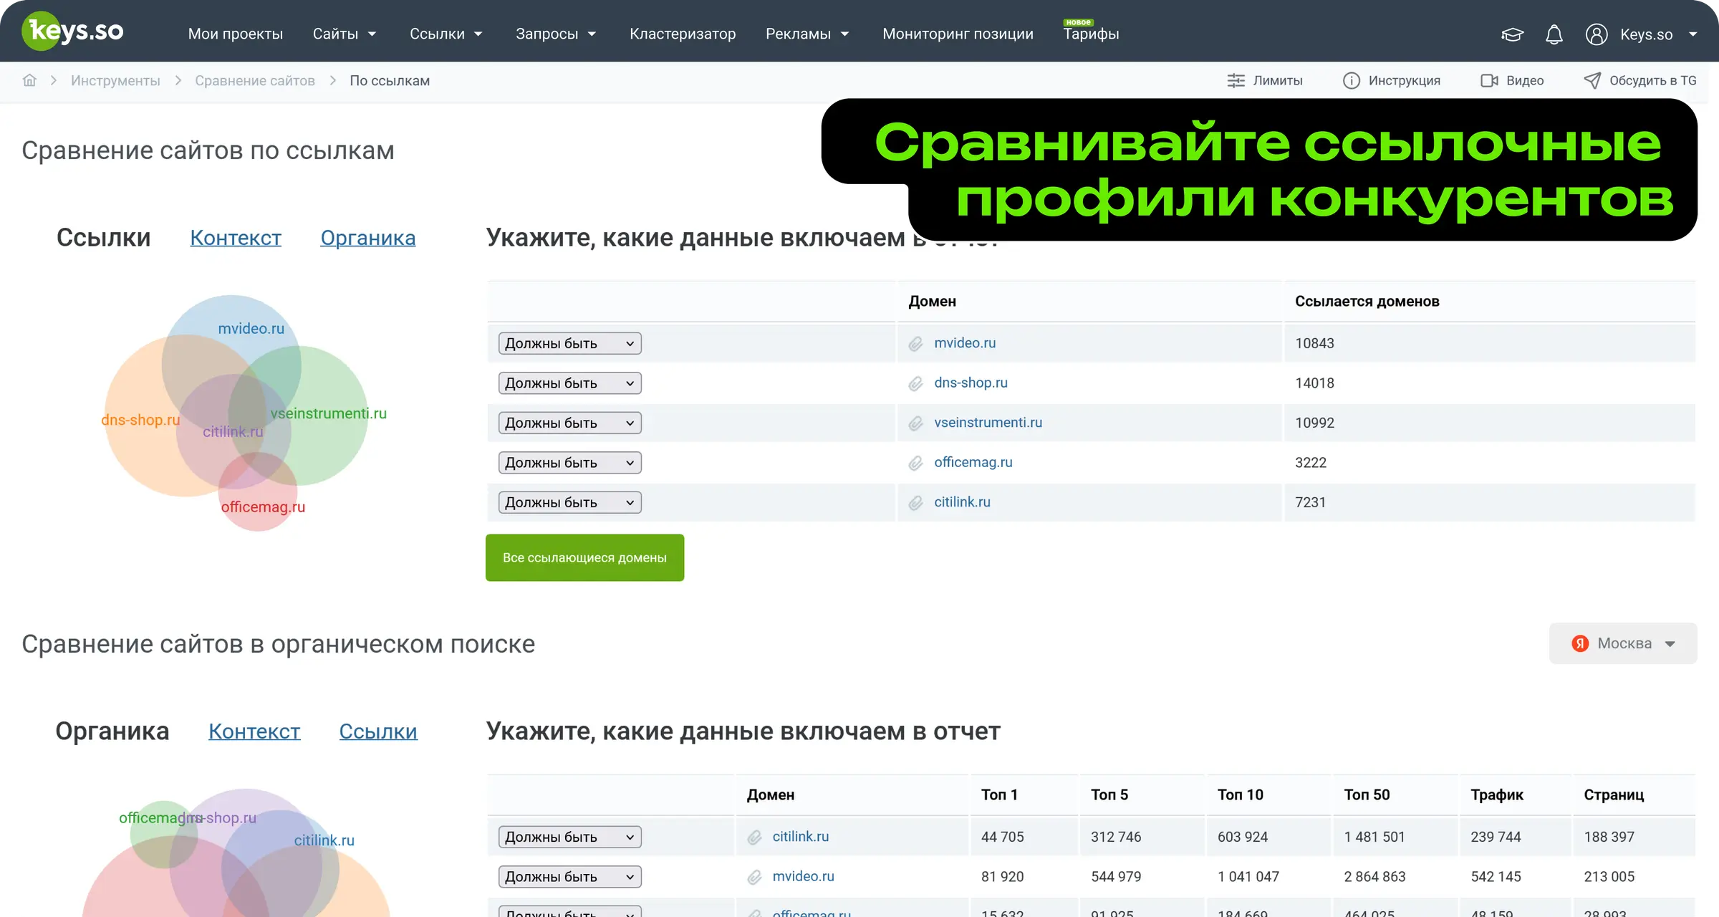Click the Инструкция info icon

pyautogui.click(x=1351, y=81)
